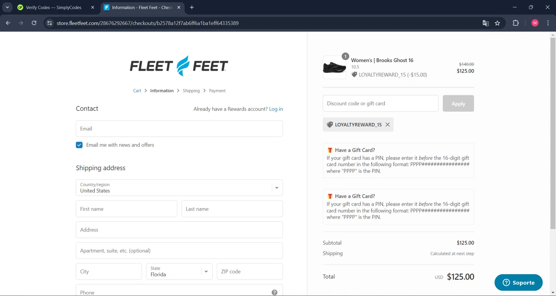The image size is (556, 296).
Task: Focus the ZIP code field
Action: pyautogui.click(x=250, y=272)
